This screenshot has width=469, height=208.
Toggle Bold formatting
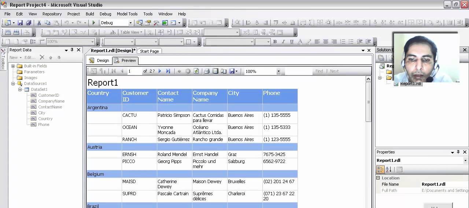pyautogui.click(x=275, y=42)
